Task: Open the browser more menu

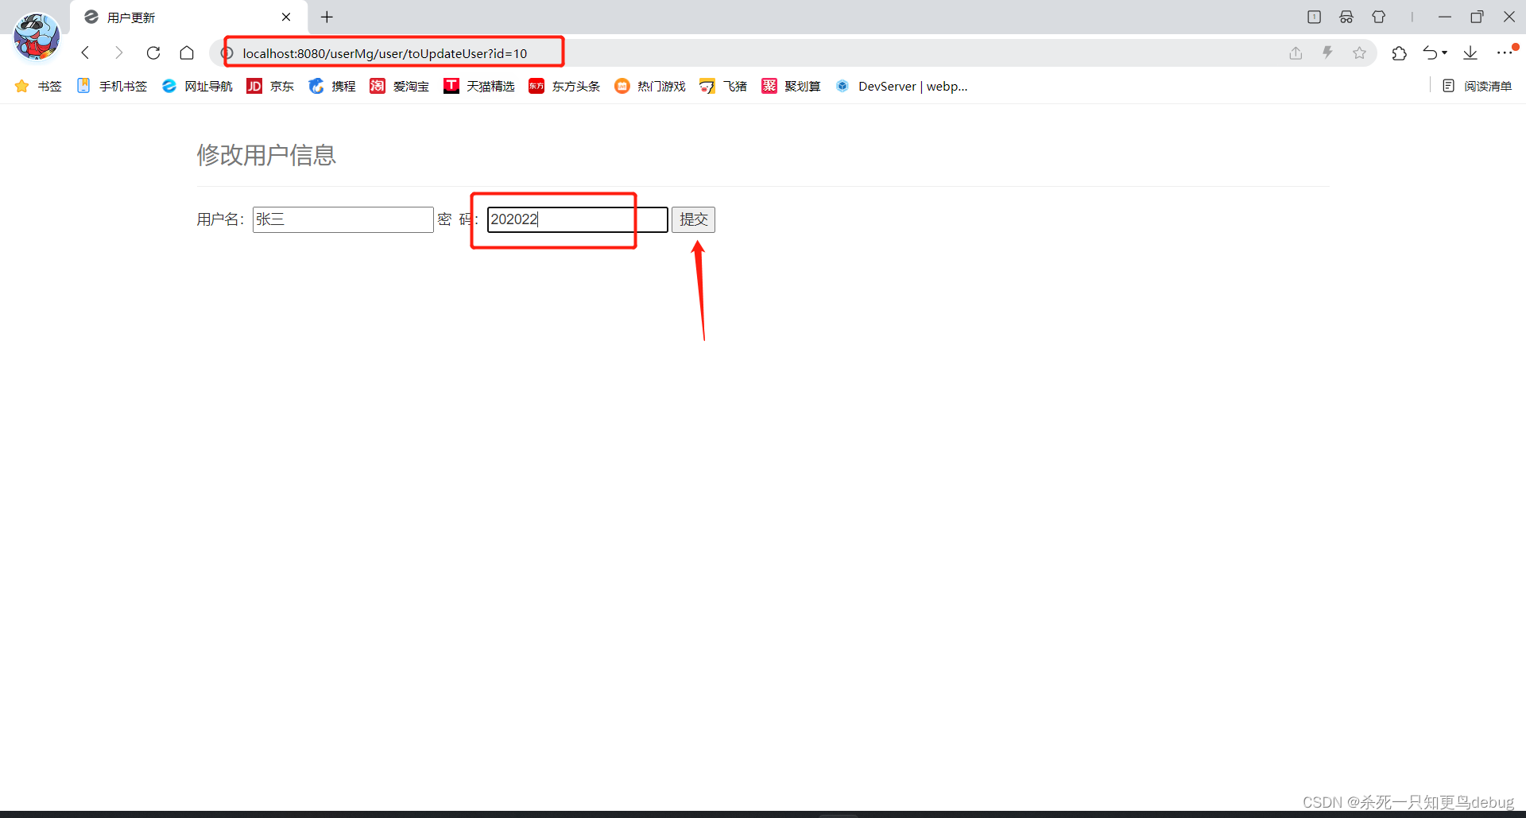Action: (x=1505, y=53)
